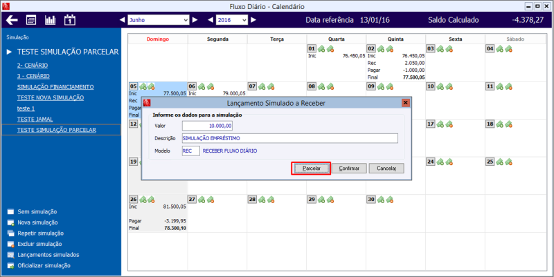
Task: Step back one year arrow
Action: pyautogui.click(x=211, y=20)
